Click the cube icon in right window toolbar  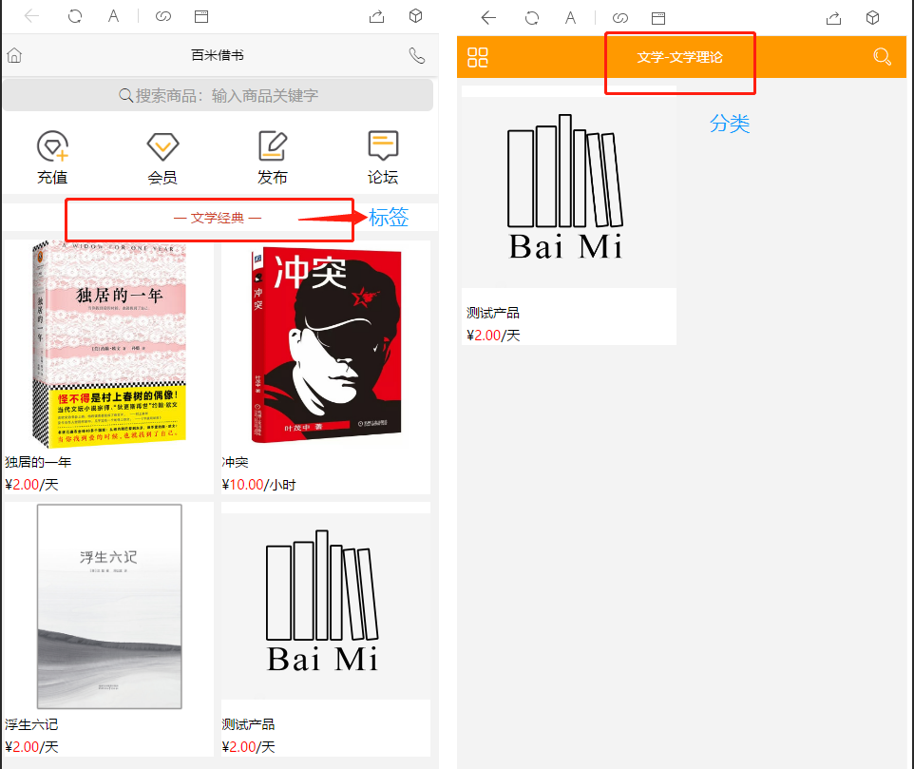pyautogui.click(x=872, y=17)
